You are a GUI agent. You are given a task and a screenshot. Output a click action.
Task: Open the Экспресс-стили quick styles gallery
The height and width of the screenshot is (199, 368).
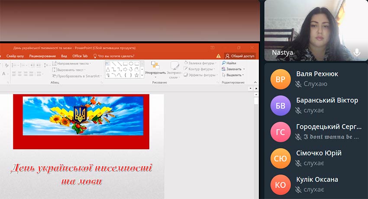click(174, 68)
